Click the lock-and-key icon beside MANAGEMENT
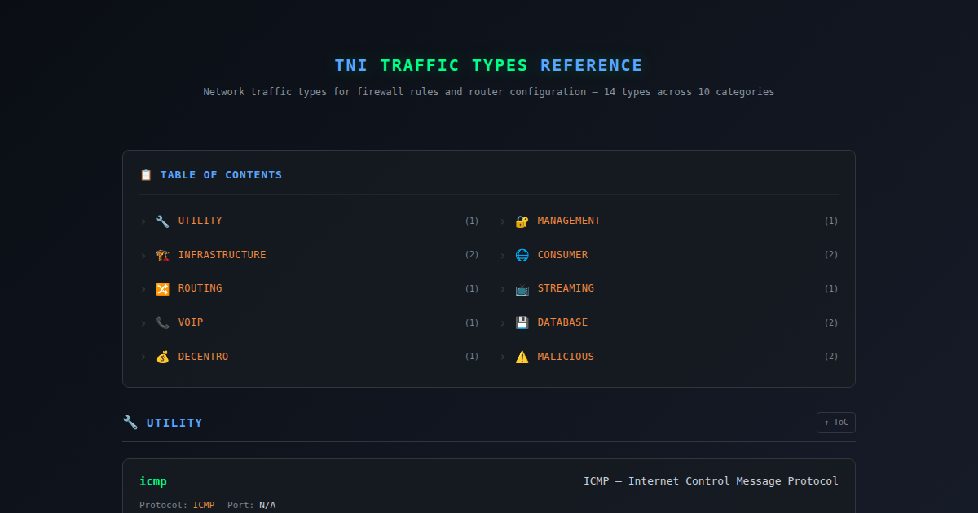Viewport: 978px width, 513px height. click(x=522, y=221)
